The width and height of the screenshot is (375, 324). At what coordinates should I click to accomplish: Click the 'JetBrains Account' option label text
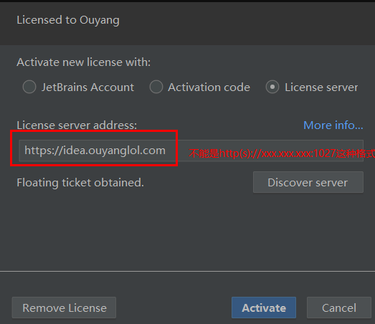87,87
